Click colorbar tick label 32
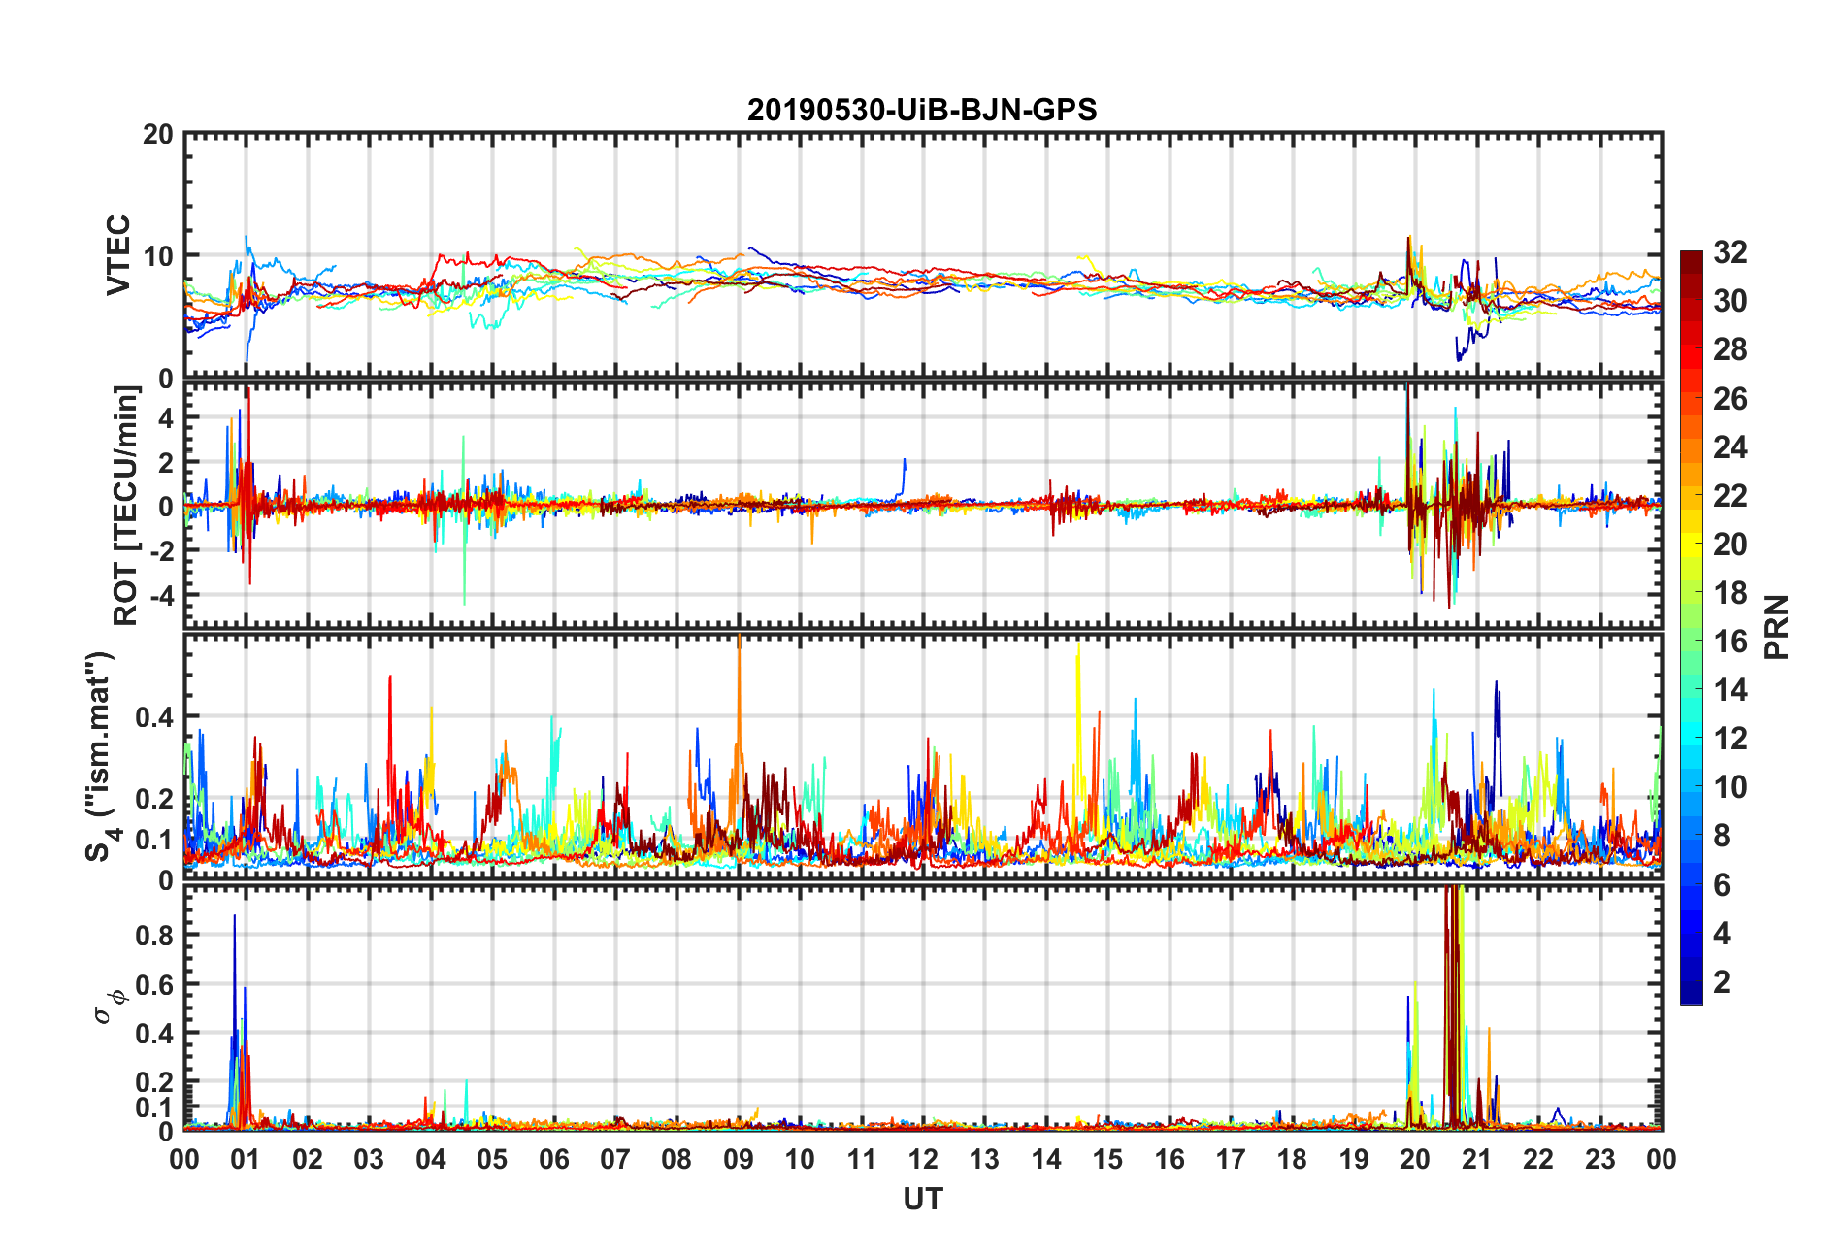The height and width of the screenshot is (1254, 1846). coord(1731,252)
